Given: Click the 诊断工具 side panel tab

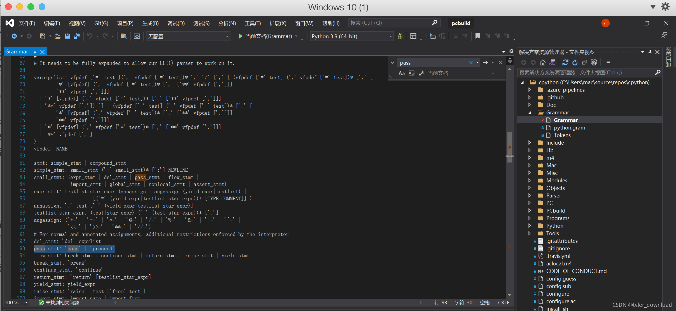Looking at the screenshot, I should (668, 57).
